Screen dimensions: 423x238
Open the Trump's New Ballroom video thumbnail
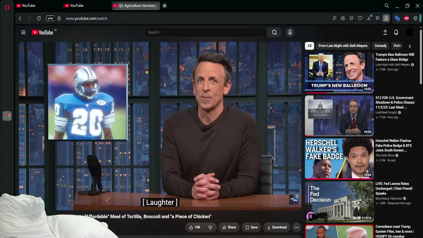339,73
